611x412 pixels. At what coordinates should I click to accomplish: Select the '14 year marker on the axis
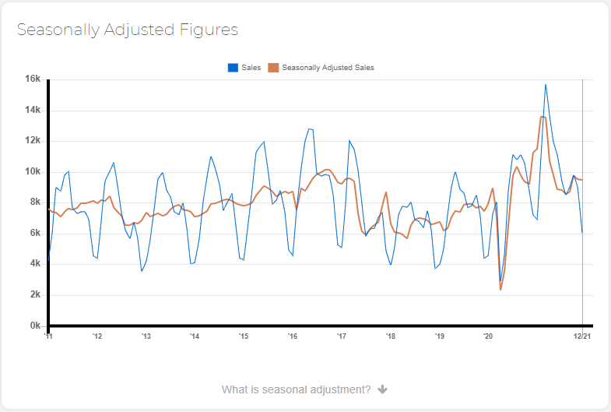click(x=195, y=336)
